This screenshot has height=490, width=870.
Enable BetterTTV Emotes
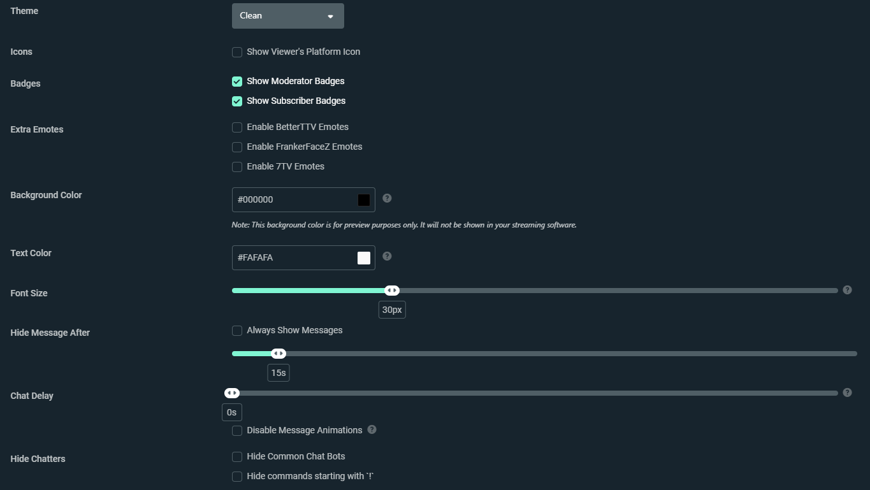[236, 127]
